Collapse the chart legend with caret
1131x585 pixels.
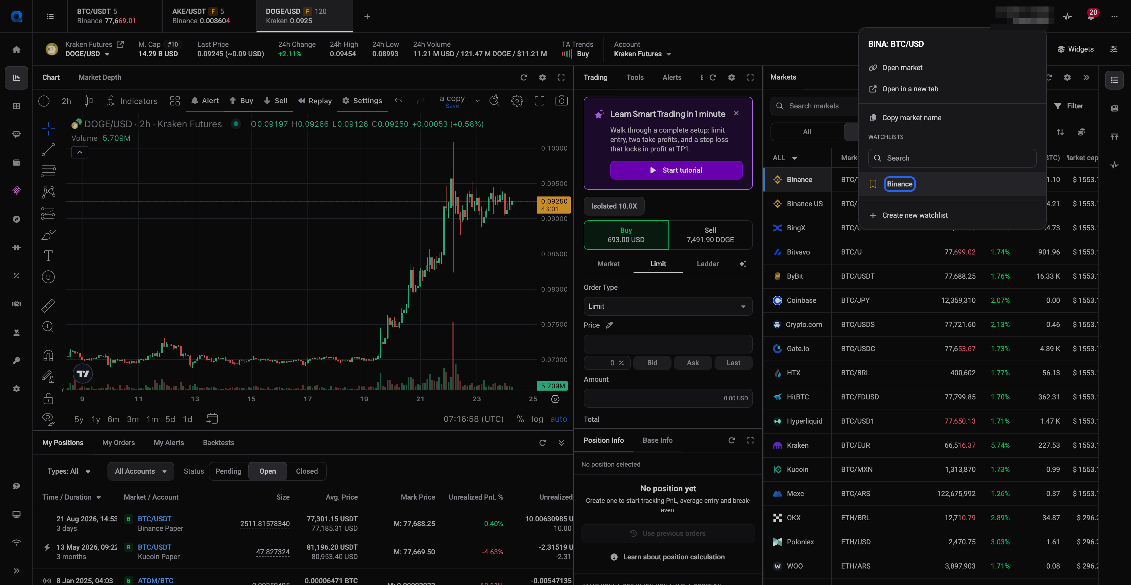pyautogui.click(x=80, y=152)
